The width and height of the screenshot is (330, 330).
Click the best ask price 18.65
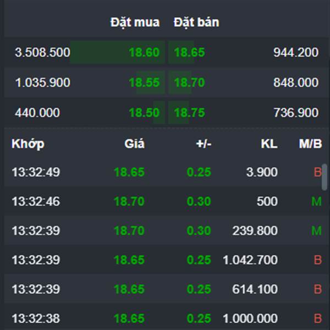[189, 52]
